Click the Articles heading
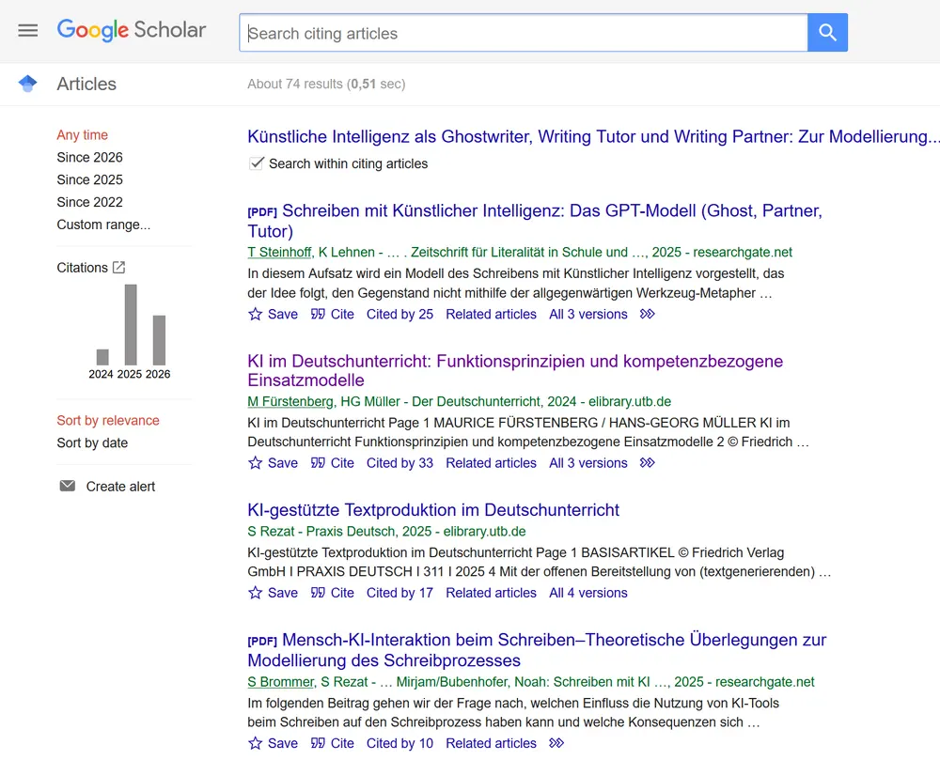 pos(86,84)
